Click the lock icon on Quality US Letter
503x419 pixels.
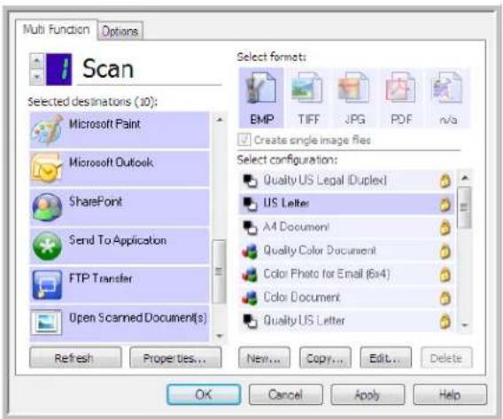[x=445, y=322]
